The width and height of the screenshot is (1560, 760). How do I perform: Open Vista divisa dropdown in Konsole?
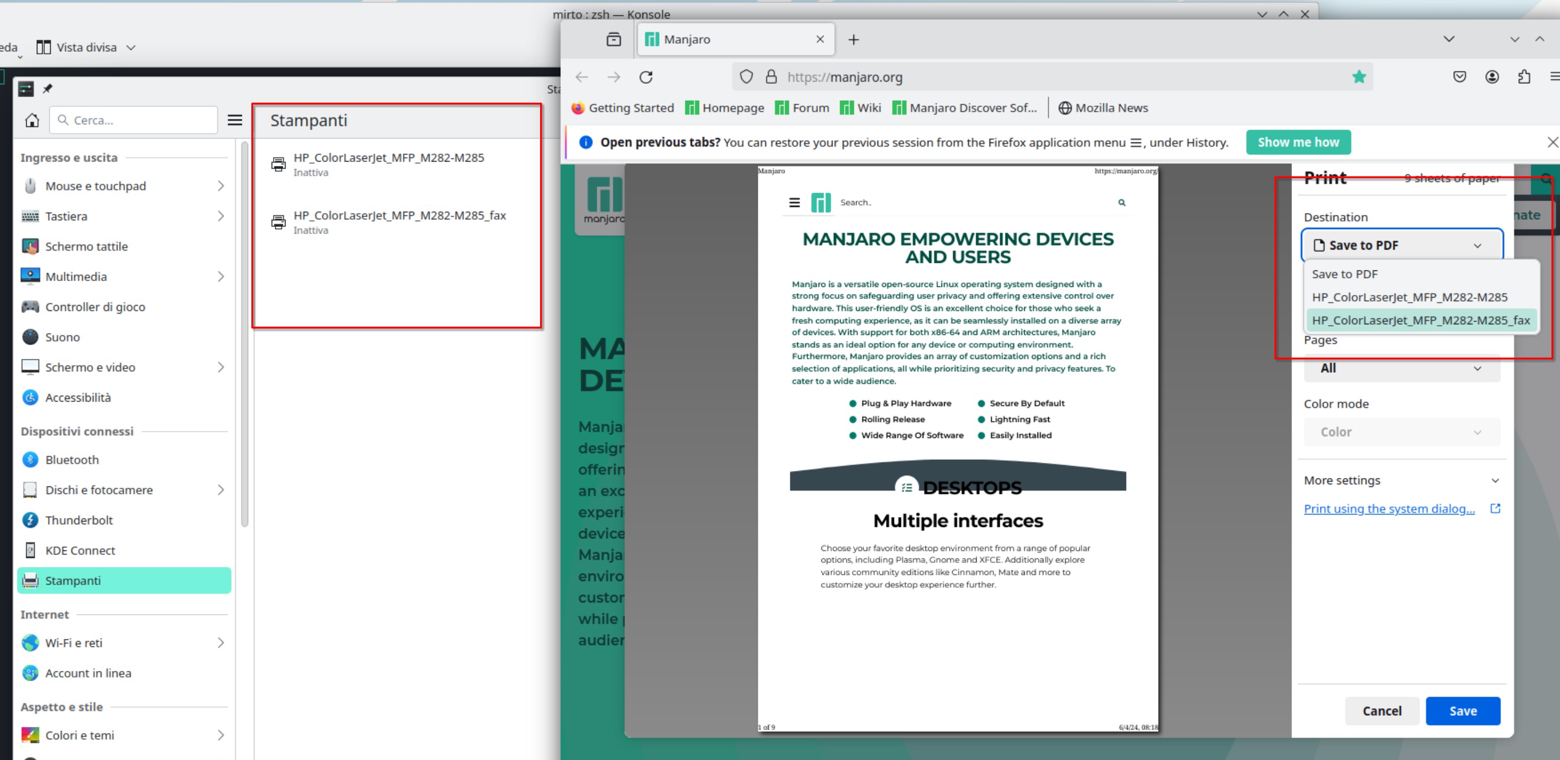click(86, 47)
